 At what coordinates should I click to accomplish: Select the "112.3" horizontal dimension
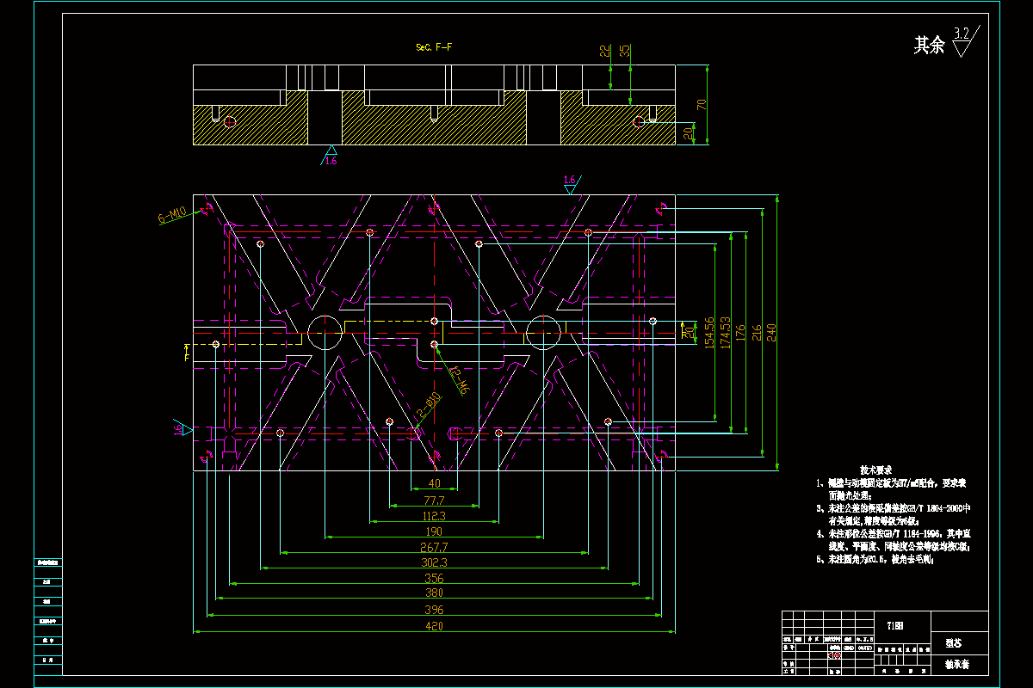pyautogui.click(x=434, y=516)
